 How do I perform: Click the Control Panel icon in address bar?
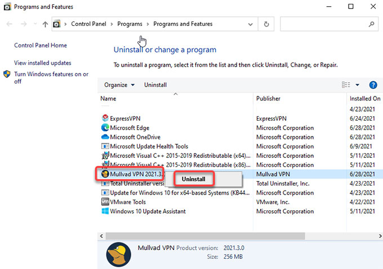[x=57, y=24]
